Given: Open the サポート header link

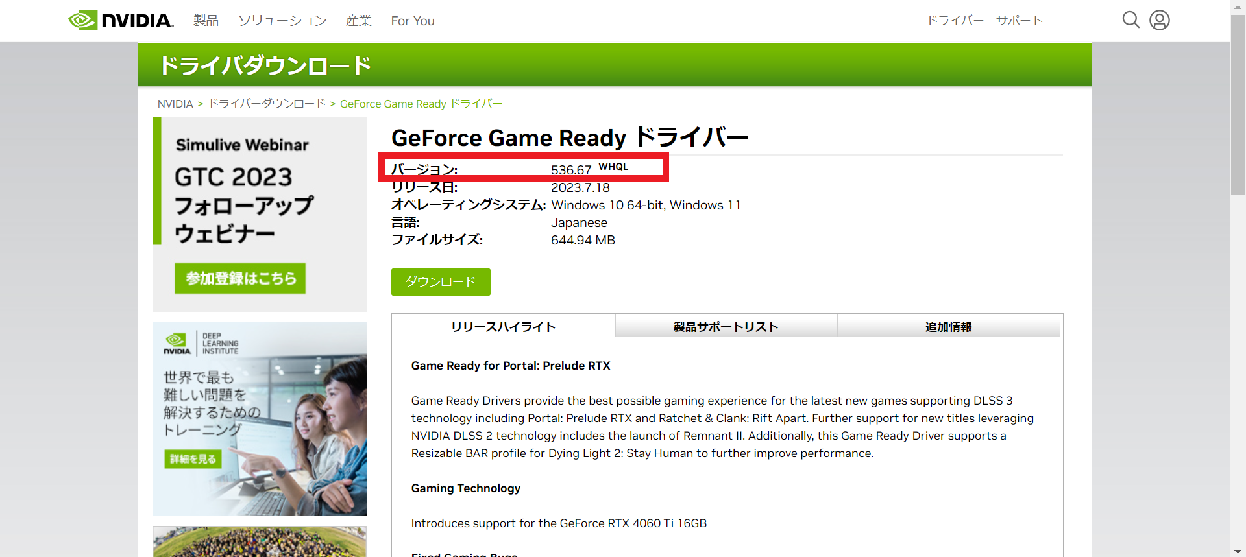Looking at the screenshot, I should (x=1020, y=20).
